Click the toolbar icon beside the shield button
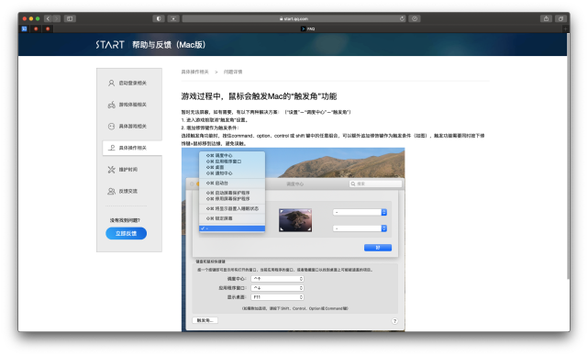This screenshot has height=356, width=588. point(173,18)
